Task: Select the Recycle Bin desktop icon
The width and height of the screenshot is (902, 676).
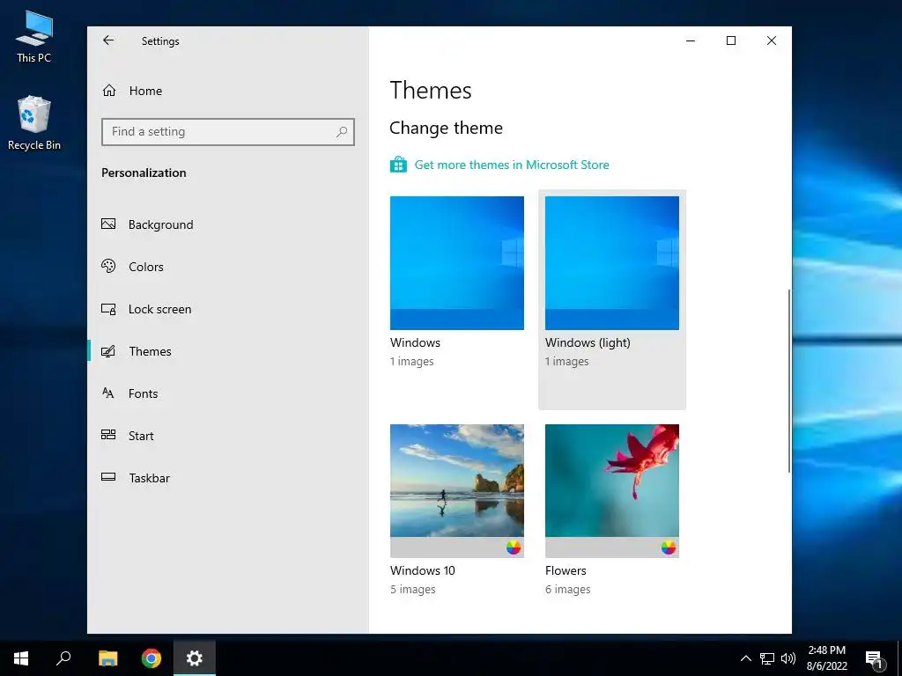Action: coord(34,123)
